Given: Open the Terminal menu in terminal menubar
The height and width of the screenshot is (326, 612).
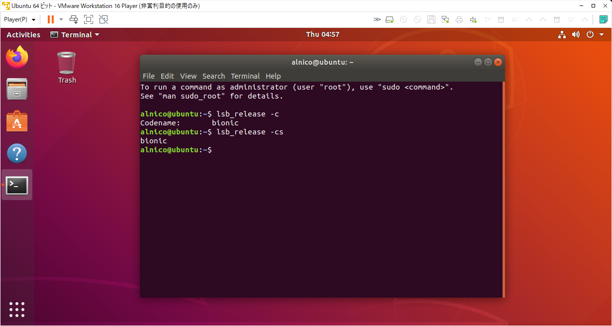Looking at the screenshot, I should pos(245,76).
